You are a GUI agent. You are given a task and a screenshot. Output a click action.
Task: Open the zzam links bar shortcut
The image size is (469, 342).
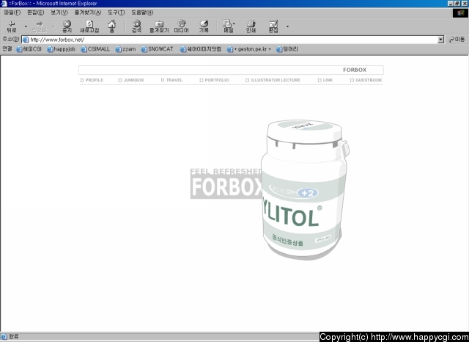[x=125, y=49]
